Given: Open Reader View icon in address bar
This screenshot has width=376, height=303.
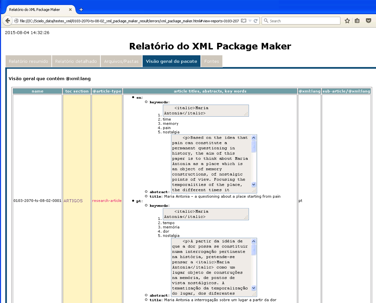Looking at the screenshot, I should 243,21.
